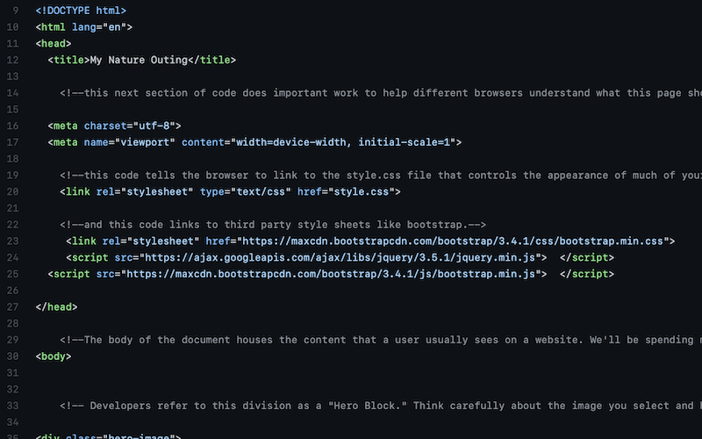Click closing </script> tag on line 25
The height and width of the screenshot is (439, 702).
(587, 274)
